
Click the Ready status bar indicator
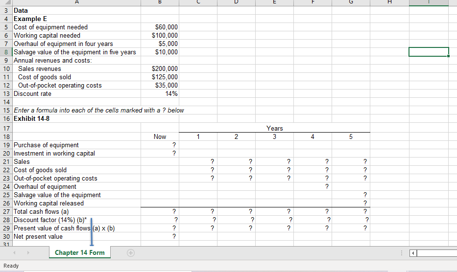pyautogui.click(x=11, y=266)
